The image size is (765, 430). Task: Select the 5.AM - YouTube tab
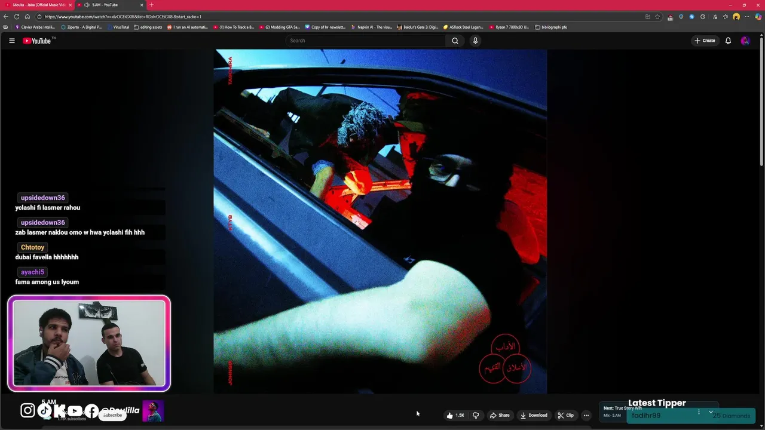(x=111, y=5)
